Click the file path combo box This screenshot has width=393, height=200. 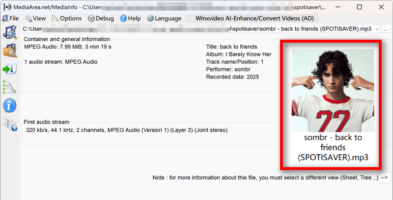click(x=201, y=29)
